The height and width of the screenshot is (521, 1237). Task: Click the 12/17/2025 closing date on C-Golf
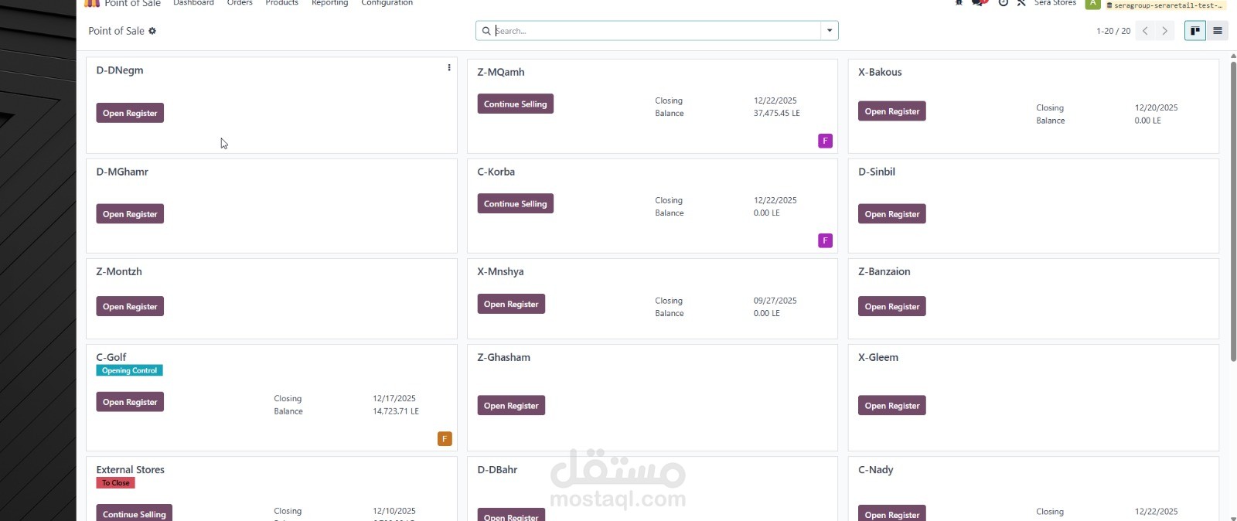pyautogui.click(x=394, y=399)
